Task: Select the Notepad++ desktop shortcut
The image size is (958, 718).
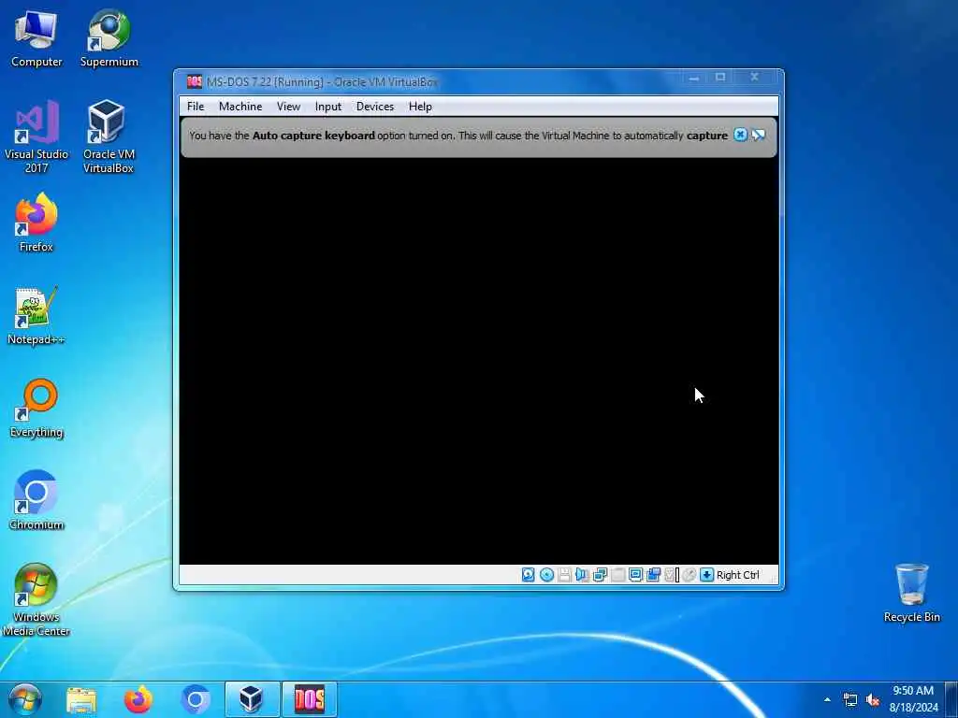Action: pos(36,316)
